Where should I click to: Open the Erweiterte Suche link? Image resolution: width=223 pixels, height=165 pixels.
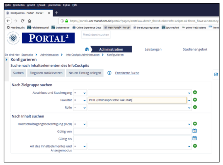coord(127,73)
